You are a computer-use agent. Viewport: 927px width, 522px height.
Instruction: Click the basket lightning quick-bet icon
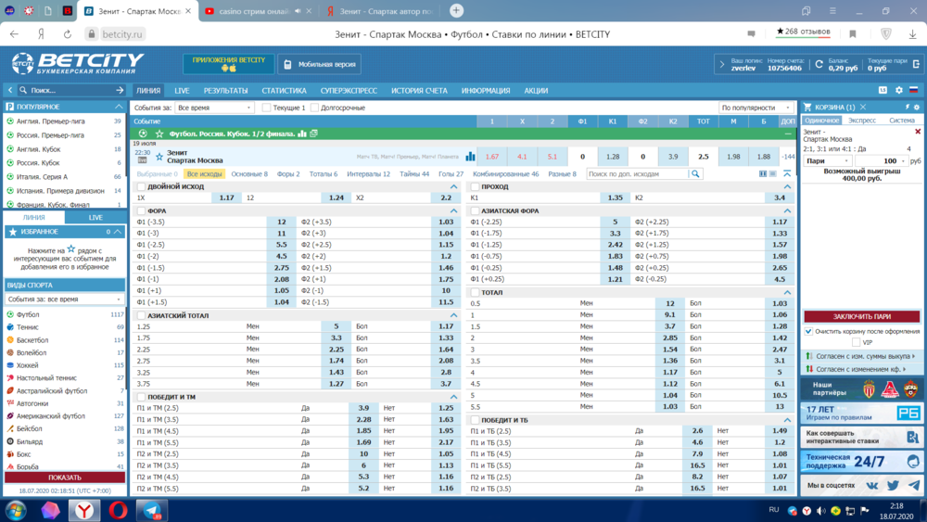908,107
